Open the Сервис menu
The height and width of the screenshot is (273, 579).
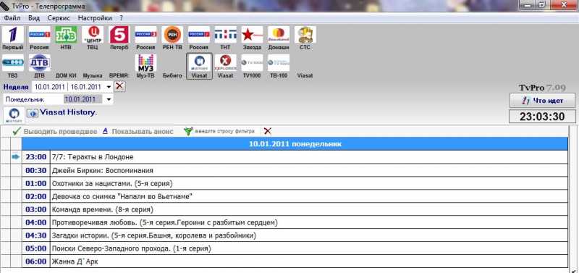click(x=59, y=17)
